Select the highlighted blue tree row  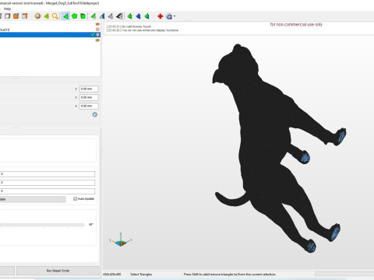click(50, 34)
